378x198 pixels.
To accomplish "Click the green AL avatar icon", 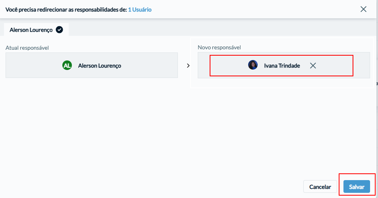I will click(x=67, y=66).
